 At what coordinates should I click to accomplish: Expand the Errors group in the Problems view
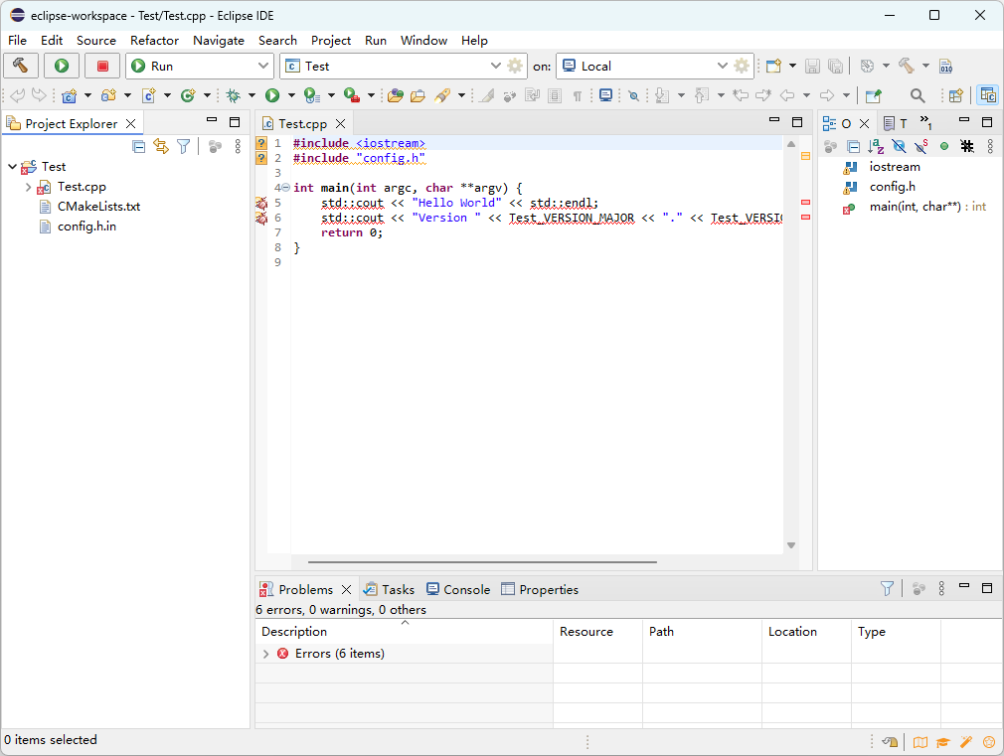[x=264, y=654]
